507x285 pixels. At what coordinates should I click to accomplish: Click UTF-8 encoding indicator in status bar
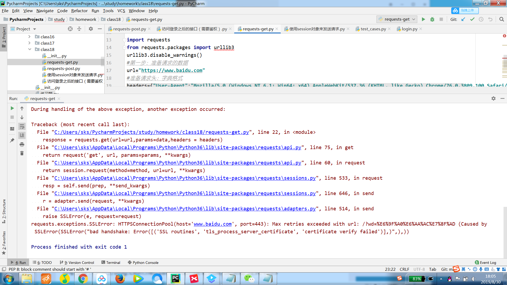pos(419,269)
